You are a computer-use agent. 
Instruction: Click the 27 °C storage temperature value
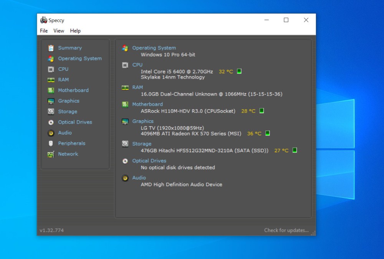point(281,151)
